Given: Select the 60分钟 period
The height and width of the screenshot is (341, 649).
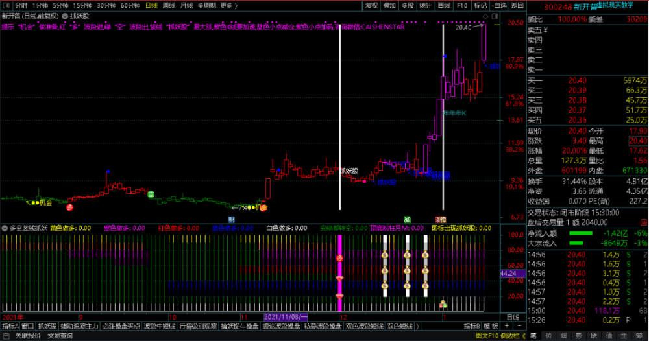Looking at the screenshot, I should point(130,5).
